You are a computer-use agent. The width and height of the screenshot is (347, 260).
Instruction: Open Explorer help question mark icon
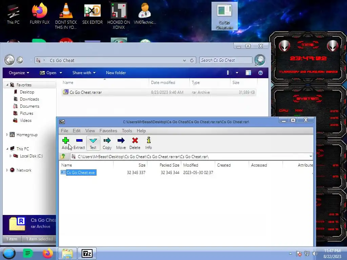click(261, 73)
